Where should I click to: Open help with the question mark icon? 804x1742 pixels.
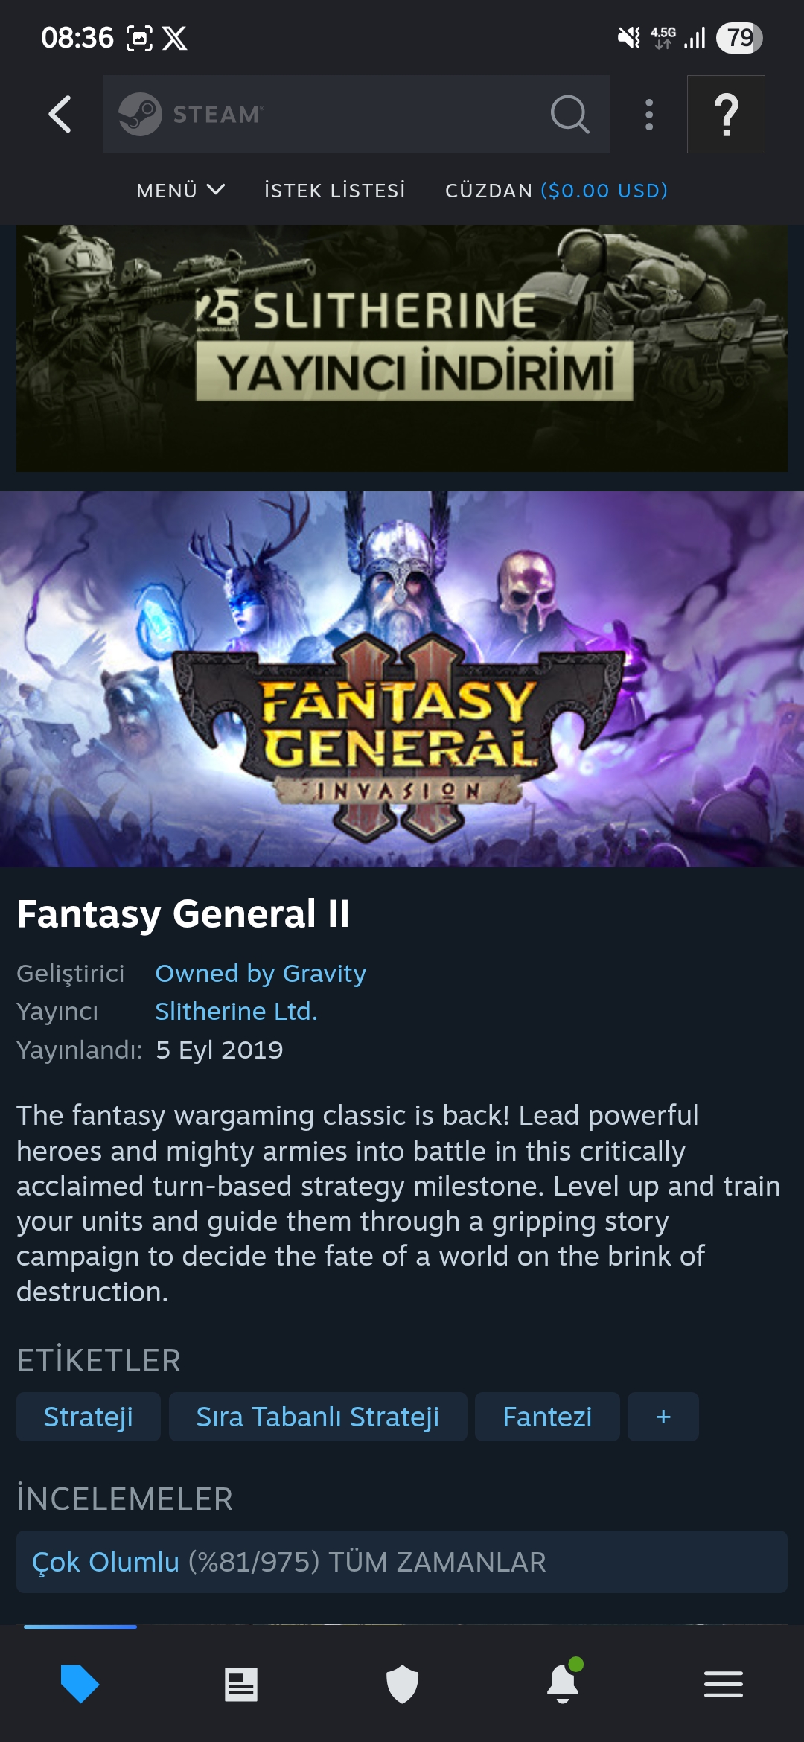(x=726, y=114)
